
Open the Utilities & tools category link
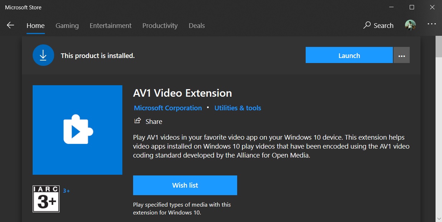pyautogui.click(x=238, y=108)
